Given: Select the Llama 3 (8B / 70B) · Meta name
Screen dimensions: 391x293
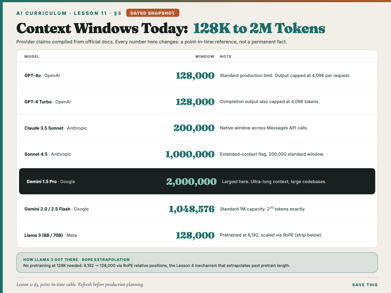Looking at the screenshot, I should 51,235.
